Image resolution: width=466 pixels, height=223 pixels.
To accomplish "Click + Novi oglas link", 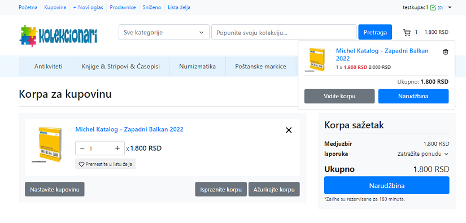I will (x=88, y=7).
